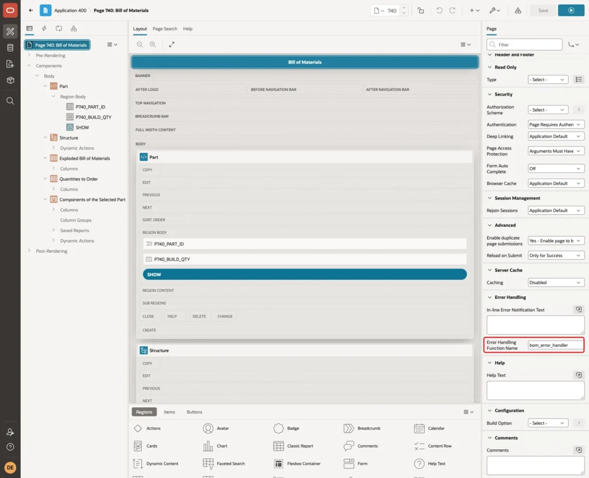Image resolution: width=589 pixels, height=478 pixels.
Task: Open Gallery cube icon in sidebar
Action: pos(10,80)
